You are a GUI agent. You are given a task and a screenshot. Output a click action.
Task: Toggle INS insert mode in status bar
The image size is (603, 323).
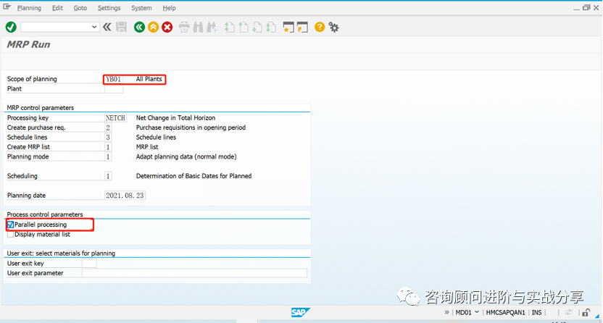[536, 313]
